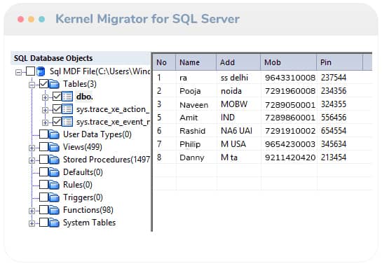Toggle the Sql MDF File root checkbox

point(30,71)
